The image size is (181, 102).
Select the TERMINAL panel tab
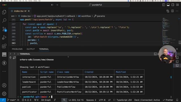44,49
